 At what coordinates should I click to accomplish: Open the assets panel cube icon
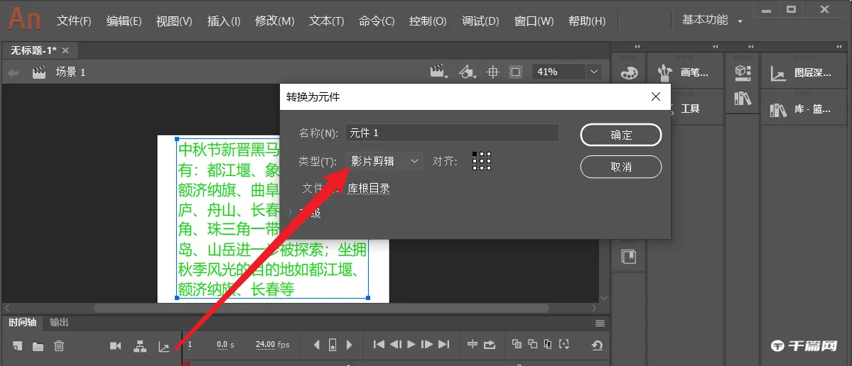click(x=743, y=72)
